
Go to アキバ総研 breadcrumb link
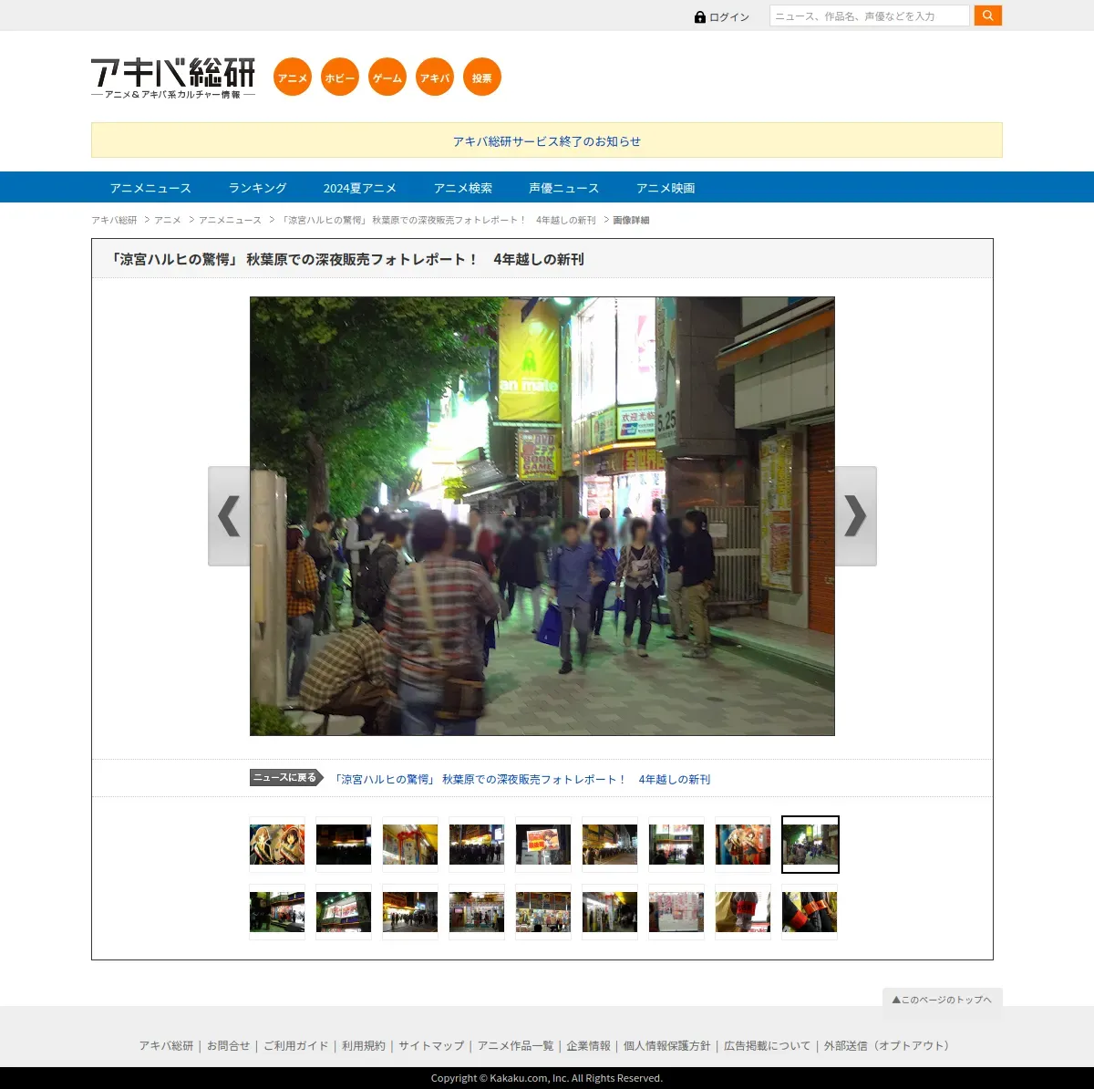[114, 220]
